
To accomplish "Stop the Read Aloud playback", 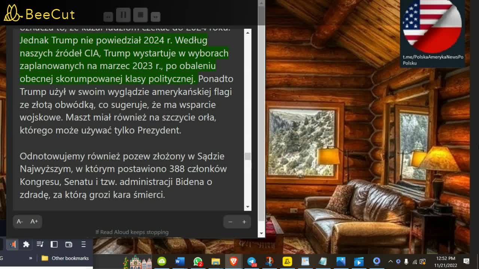I will point(141,15).
